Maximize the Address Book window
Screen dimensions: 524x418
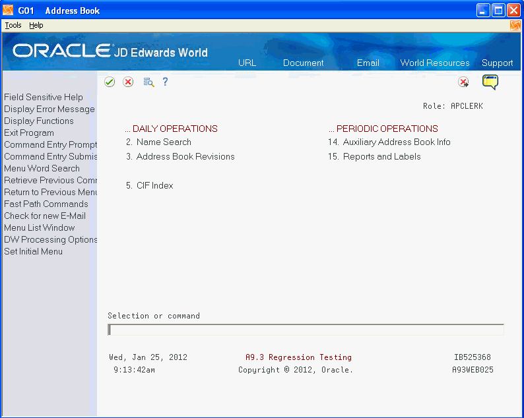(x=498, y=11)
